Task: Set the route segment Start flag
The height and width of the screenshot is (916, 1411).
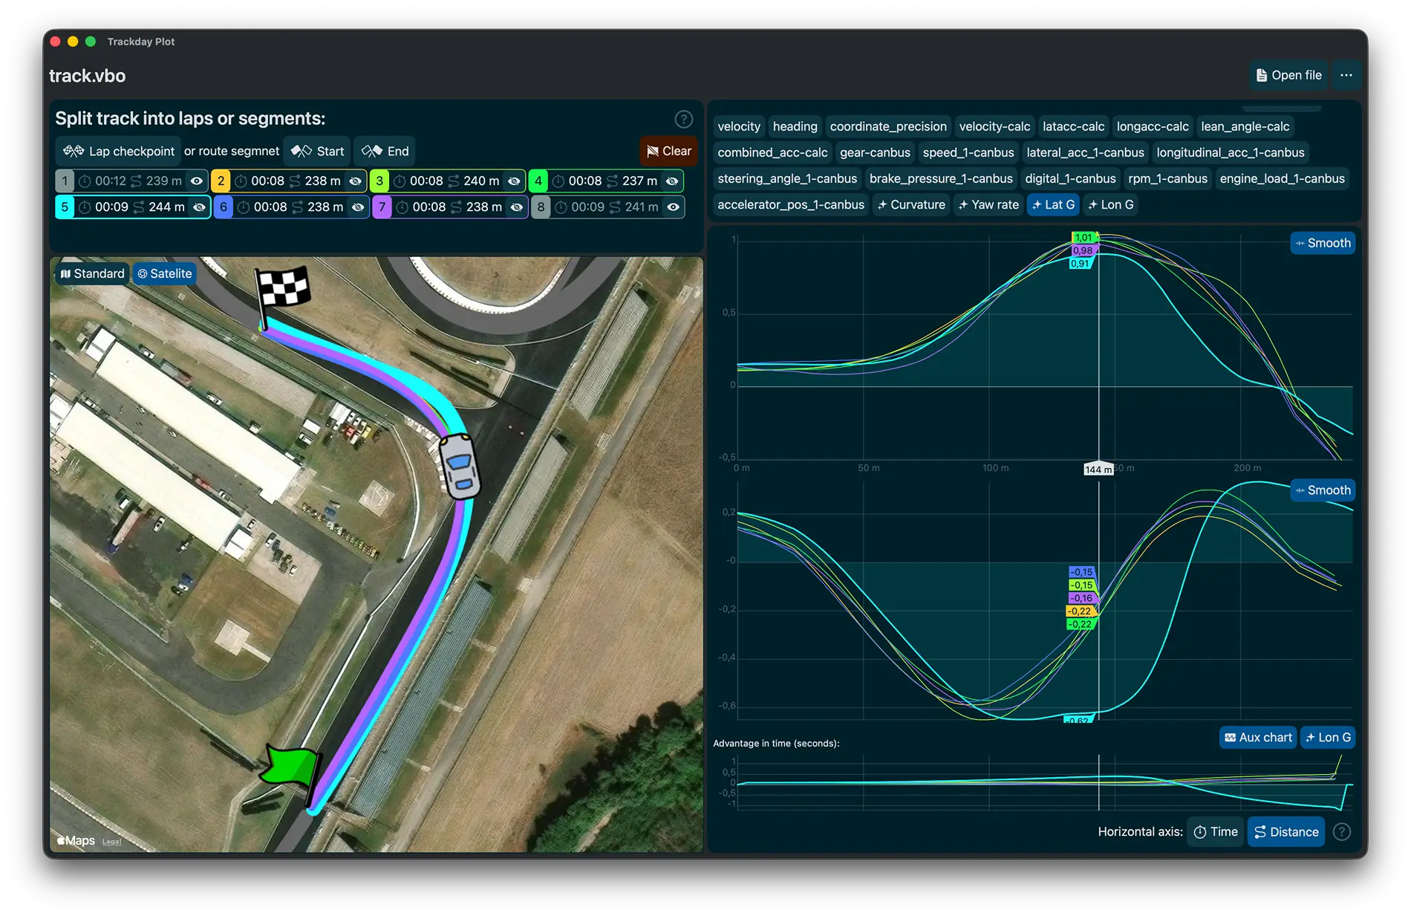Action: (318, 151)
